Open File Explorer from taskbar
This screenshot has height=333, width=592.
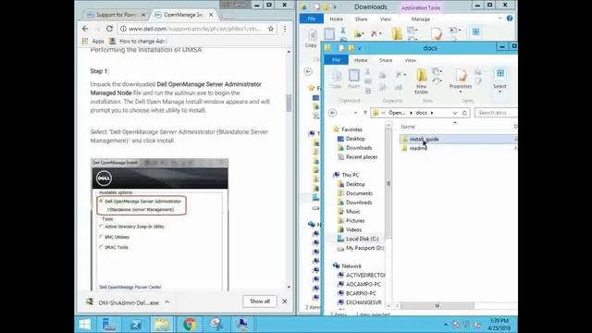click(x=162, y=325)
